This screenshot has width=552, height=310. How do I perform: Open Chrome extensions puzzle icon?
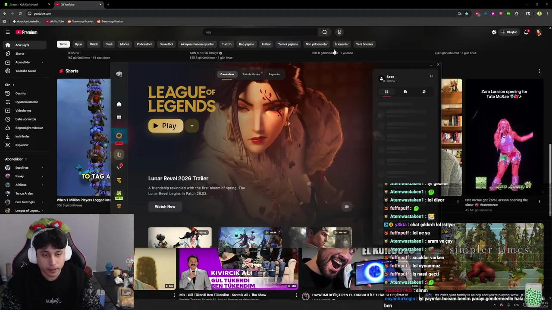point(516,13)
